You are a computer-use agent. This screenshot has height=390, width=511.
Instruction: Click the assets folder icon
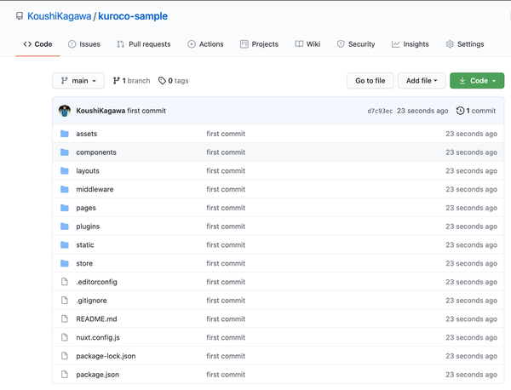tap(65, 134)
